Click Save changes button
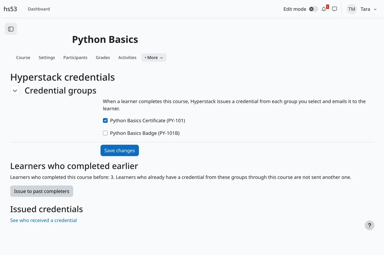The width and height of the screenshot is (384, 255). pos(120,150)
